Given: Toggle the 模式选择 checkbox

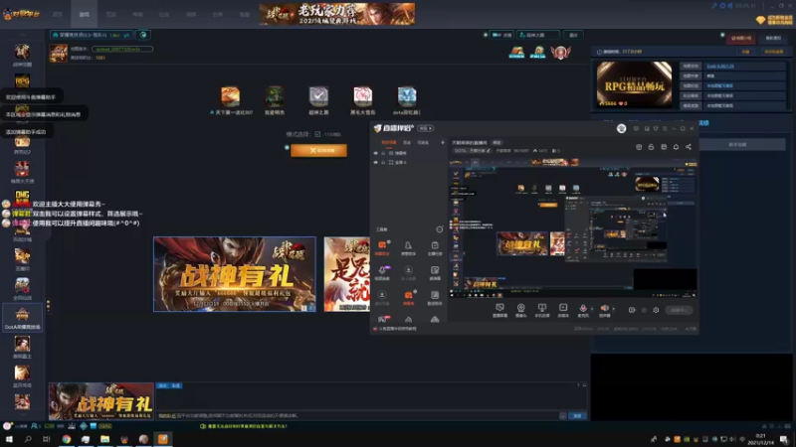Looking at the screenshot, I should (317, 134).
